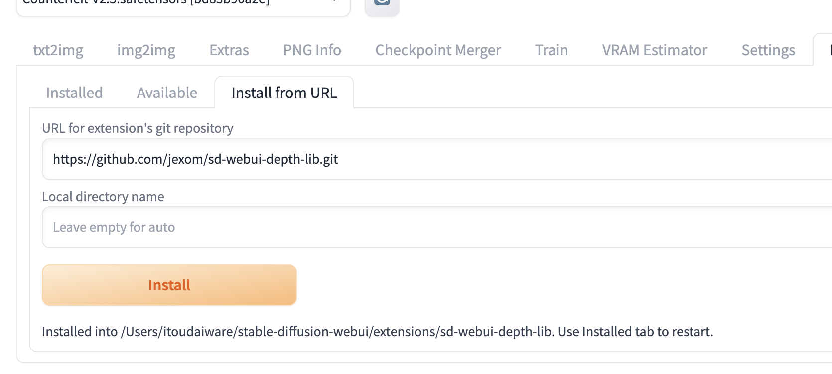Select the Install from URL sub-tab
Image resolution: width=832 pixels, height=374 pixels.
tap(284, 93)
